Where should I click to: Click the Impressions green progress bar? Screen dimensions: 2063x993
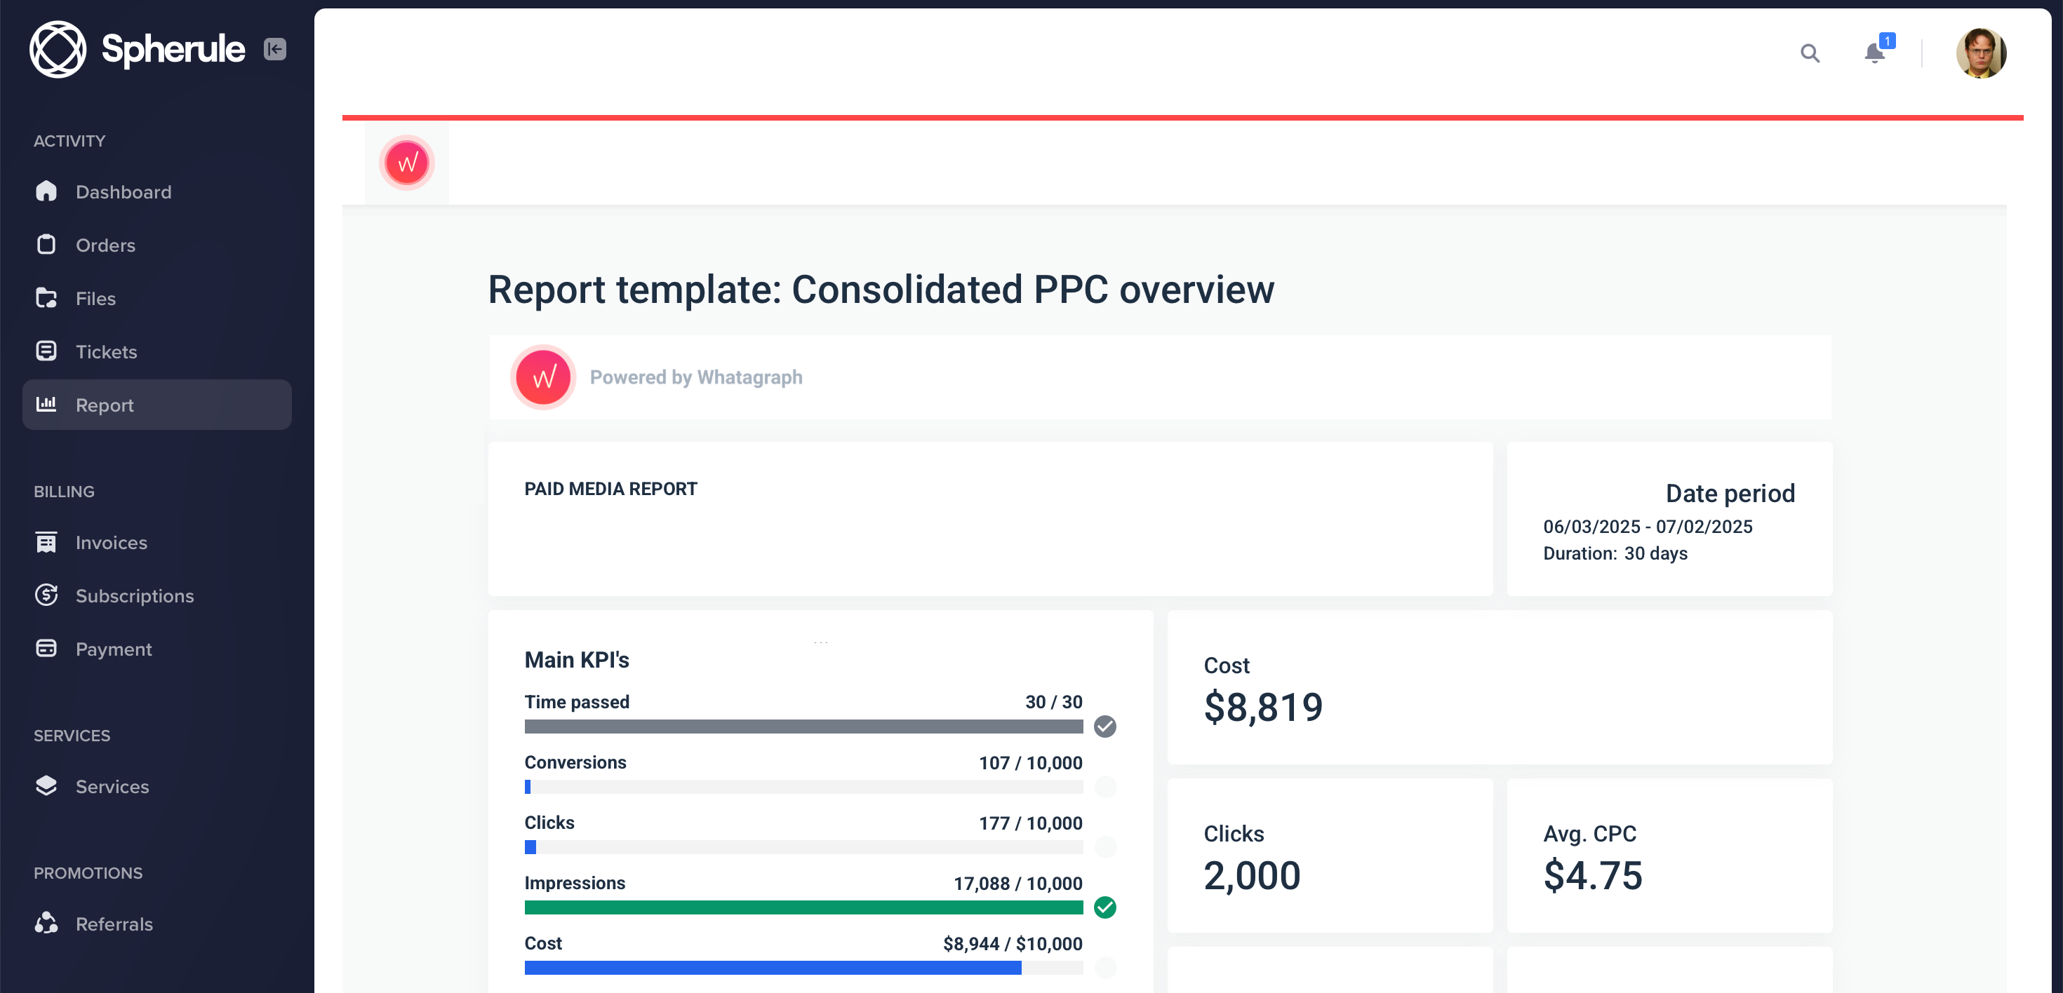coord(803,907)
